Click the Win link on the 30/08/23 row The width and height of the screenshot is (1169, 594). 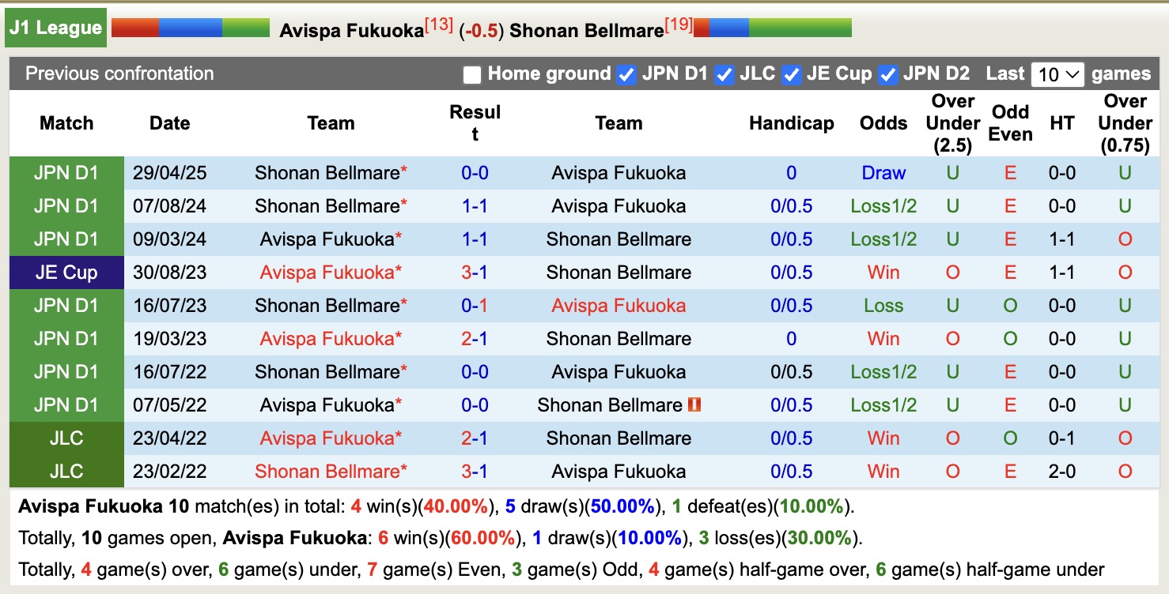(x=883, y=272)
